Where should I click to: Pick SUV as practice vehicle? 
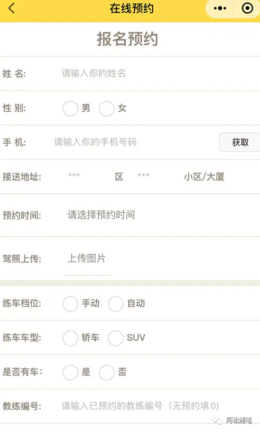[115, 338]
